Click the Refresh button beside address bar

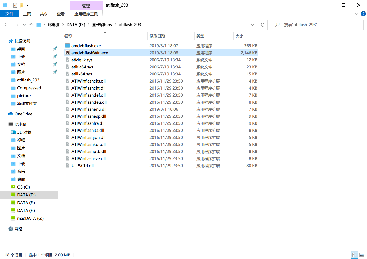(262, 25)
